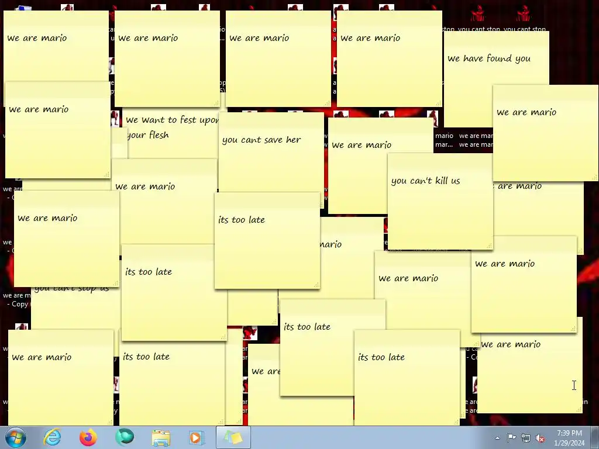Select the 'we want to fest upon your flesh' note
Viewport: 599px width, 449px height.
coord(172,127)
